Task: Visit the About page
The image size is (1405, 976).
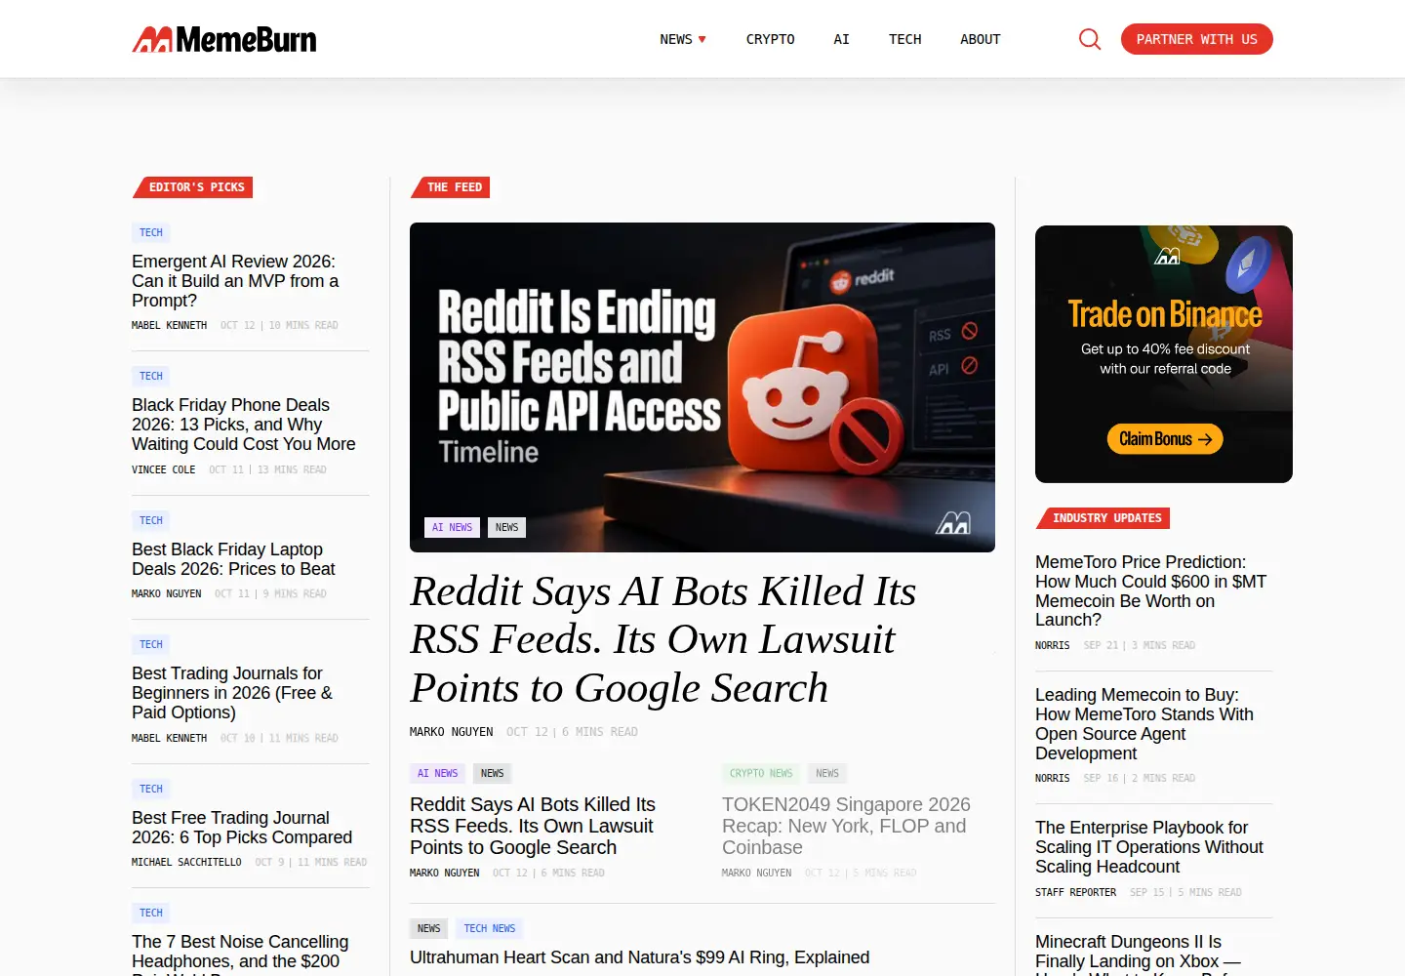Action: coord(981,39)
